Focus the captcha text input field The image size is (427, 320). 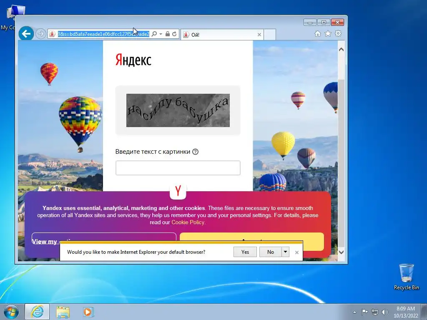coord(178,168)
